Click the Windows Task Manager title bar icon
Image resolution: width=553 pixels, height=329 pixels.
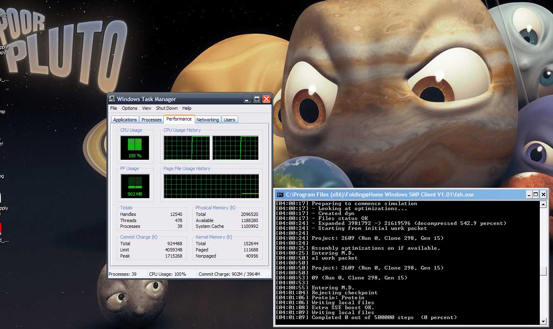pyautogui.click(x=112, y=99)
